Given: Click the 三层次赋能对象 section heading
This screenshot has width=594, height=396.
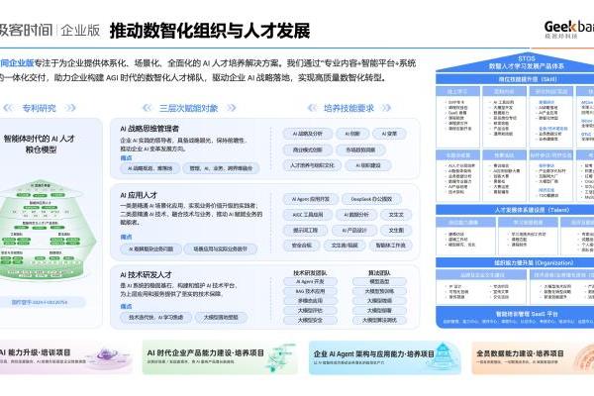Looking at the screenshot, I should (x=189, y=108).
